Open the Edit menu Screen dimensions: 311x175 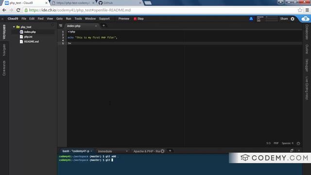[x=32, y=18]
